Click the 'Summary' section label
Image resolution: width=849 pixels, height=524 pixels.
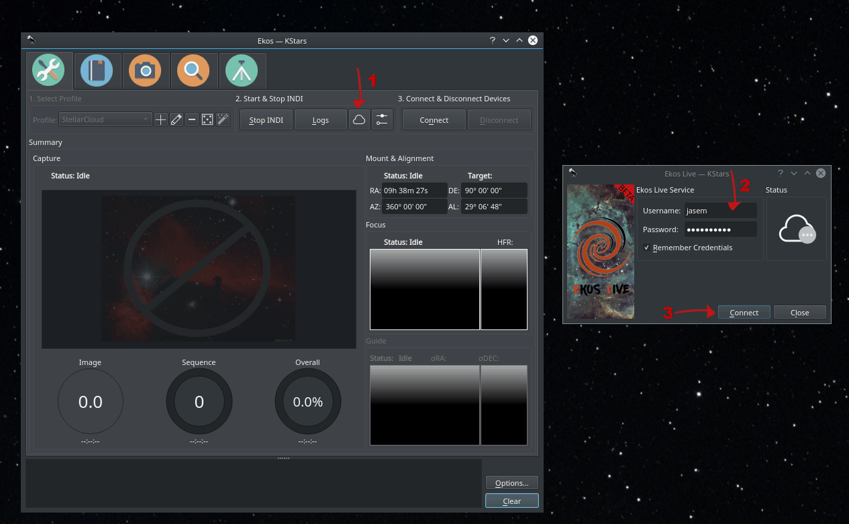(x=46, y=142)
